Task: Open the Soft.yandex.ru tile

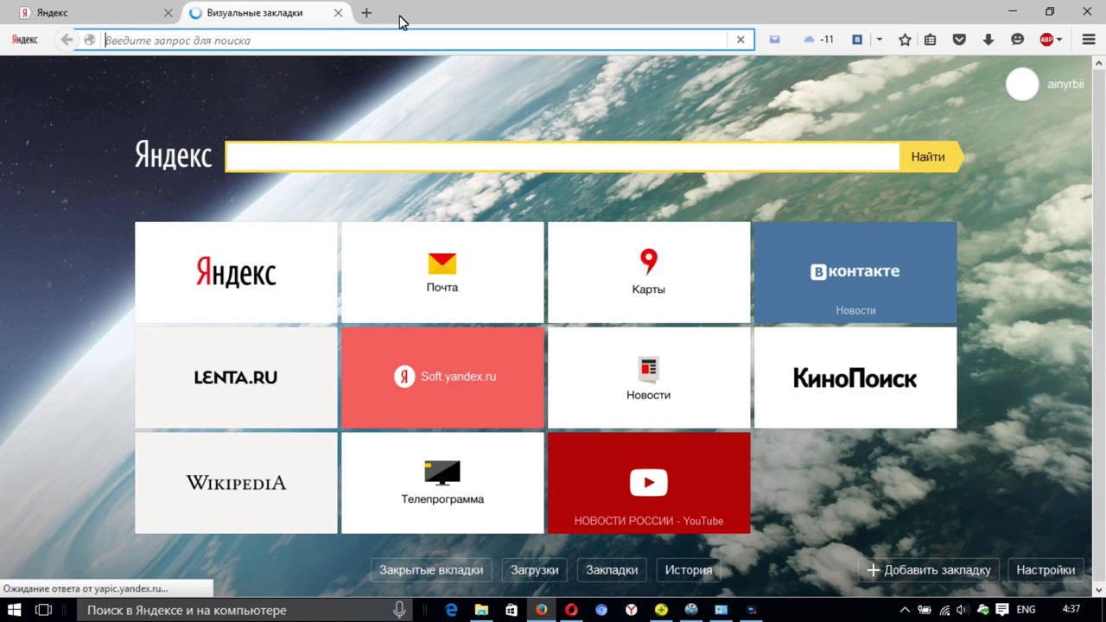Action: 442,378
